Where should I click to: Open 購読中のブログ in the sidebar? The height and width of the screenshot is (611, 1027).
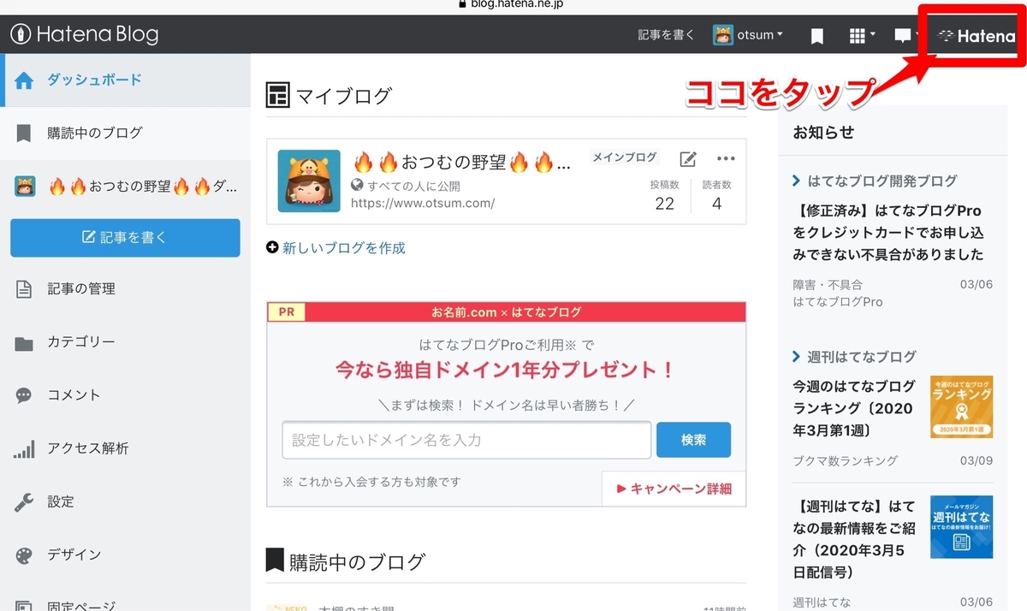pyautogui.click(x=125, y=133)
